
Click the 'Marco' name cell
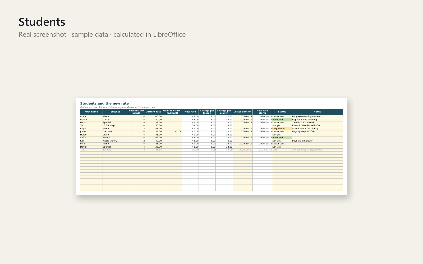coord(91,120)
